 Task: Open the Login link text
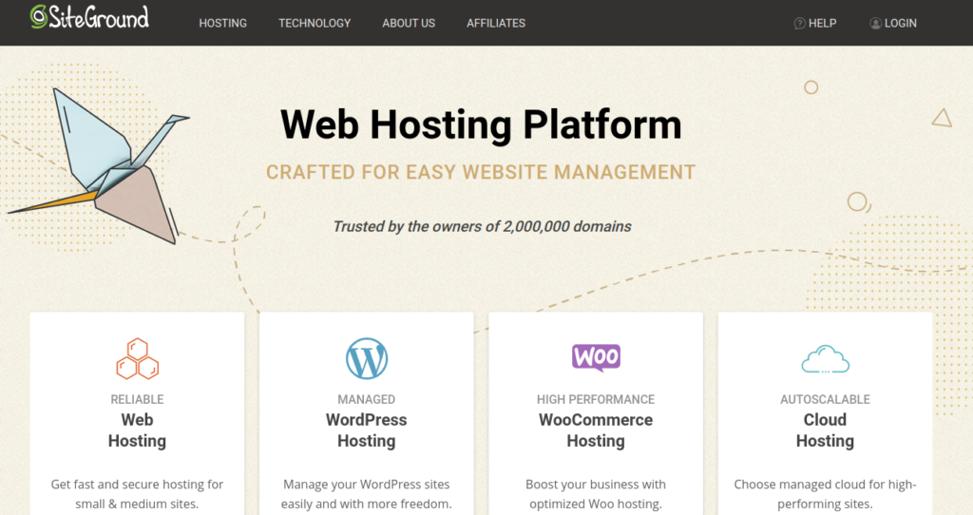901,23
